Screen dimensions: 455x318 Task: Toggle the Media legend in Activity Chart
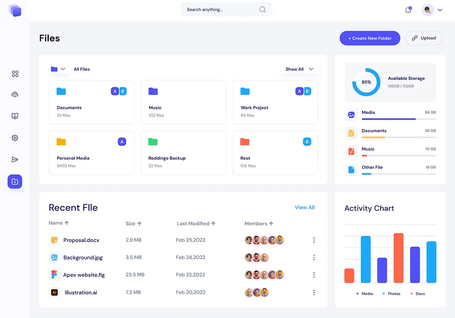[x=365, y=294]
